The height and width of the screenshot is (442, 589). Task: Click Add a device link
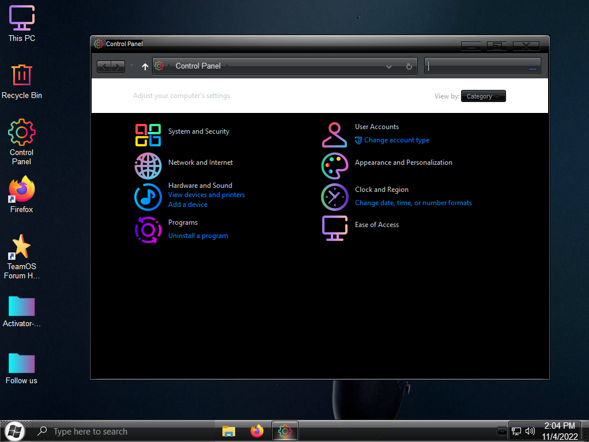(x=187, y=205)
